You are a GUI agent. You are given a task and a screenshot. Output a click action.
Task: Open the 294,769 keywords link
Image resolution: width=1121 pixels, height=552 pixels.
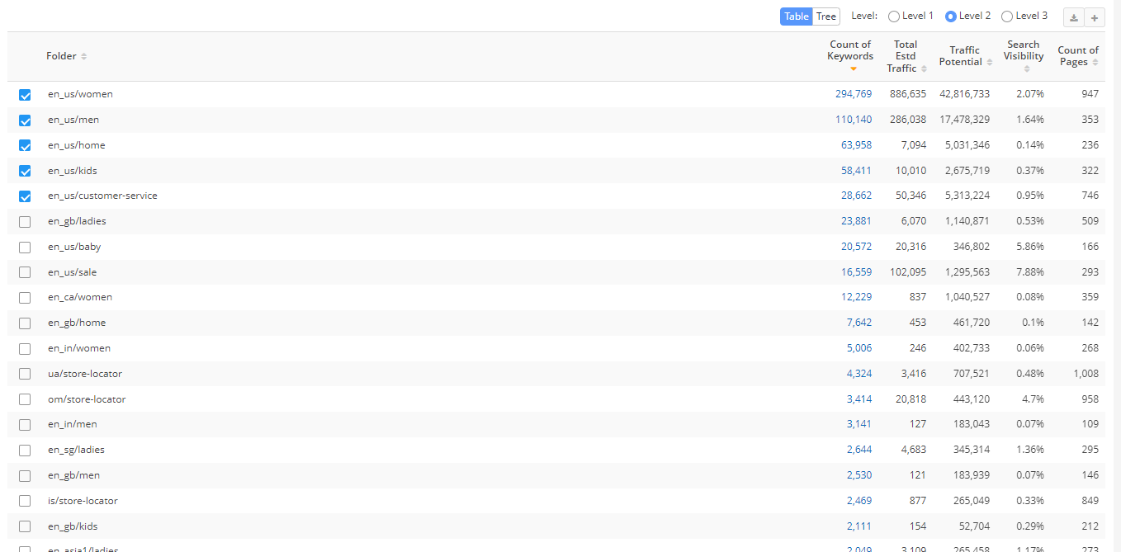click(854, 94)
